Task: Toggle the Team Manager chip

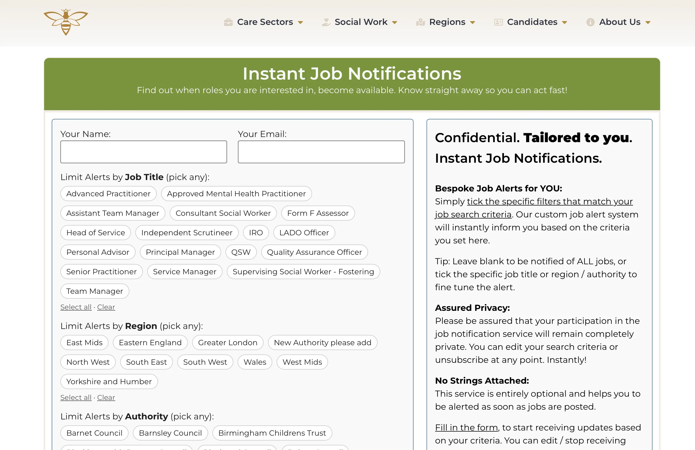Action: [95, 291]
